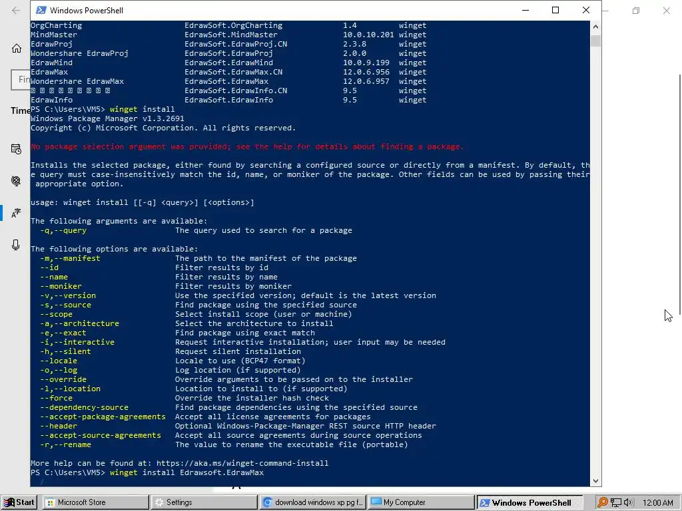The height and width of the screenshot is (511, 682).
Task: Click the '--force' option text
Action: click(56, 398)
